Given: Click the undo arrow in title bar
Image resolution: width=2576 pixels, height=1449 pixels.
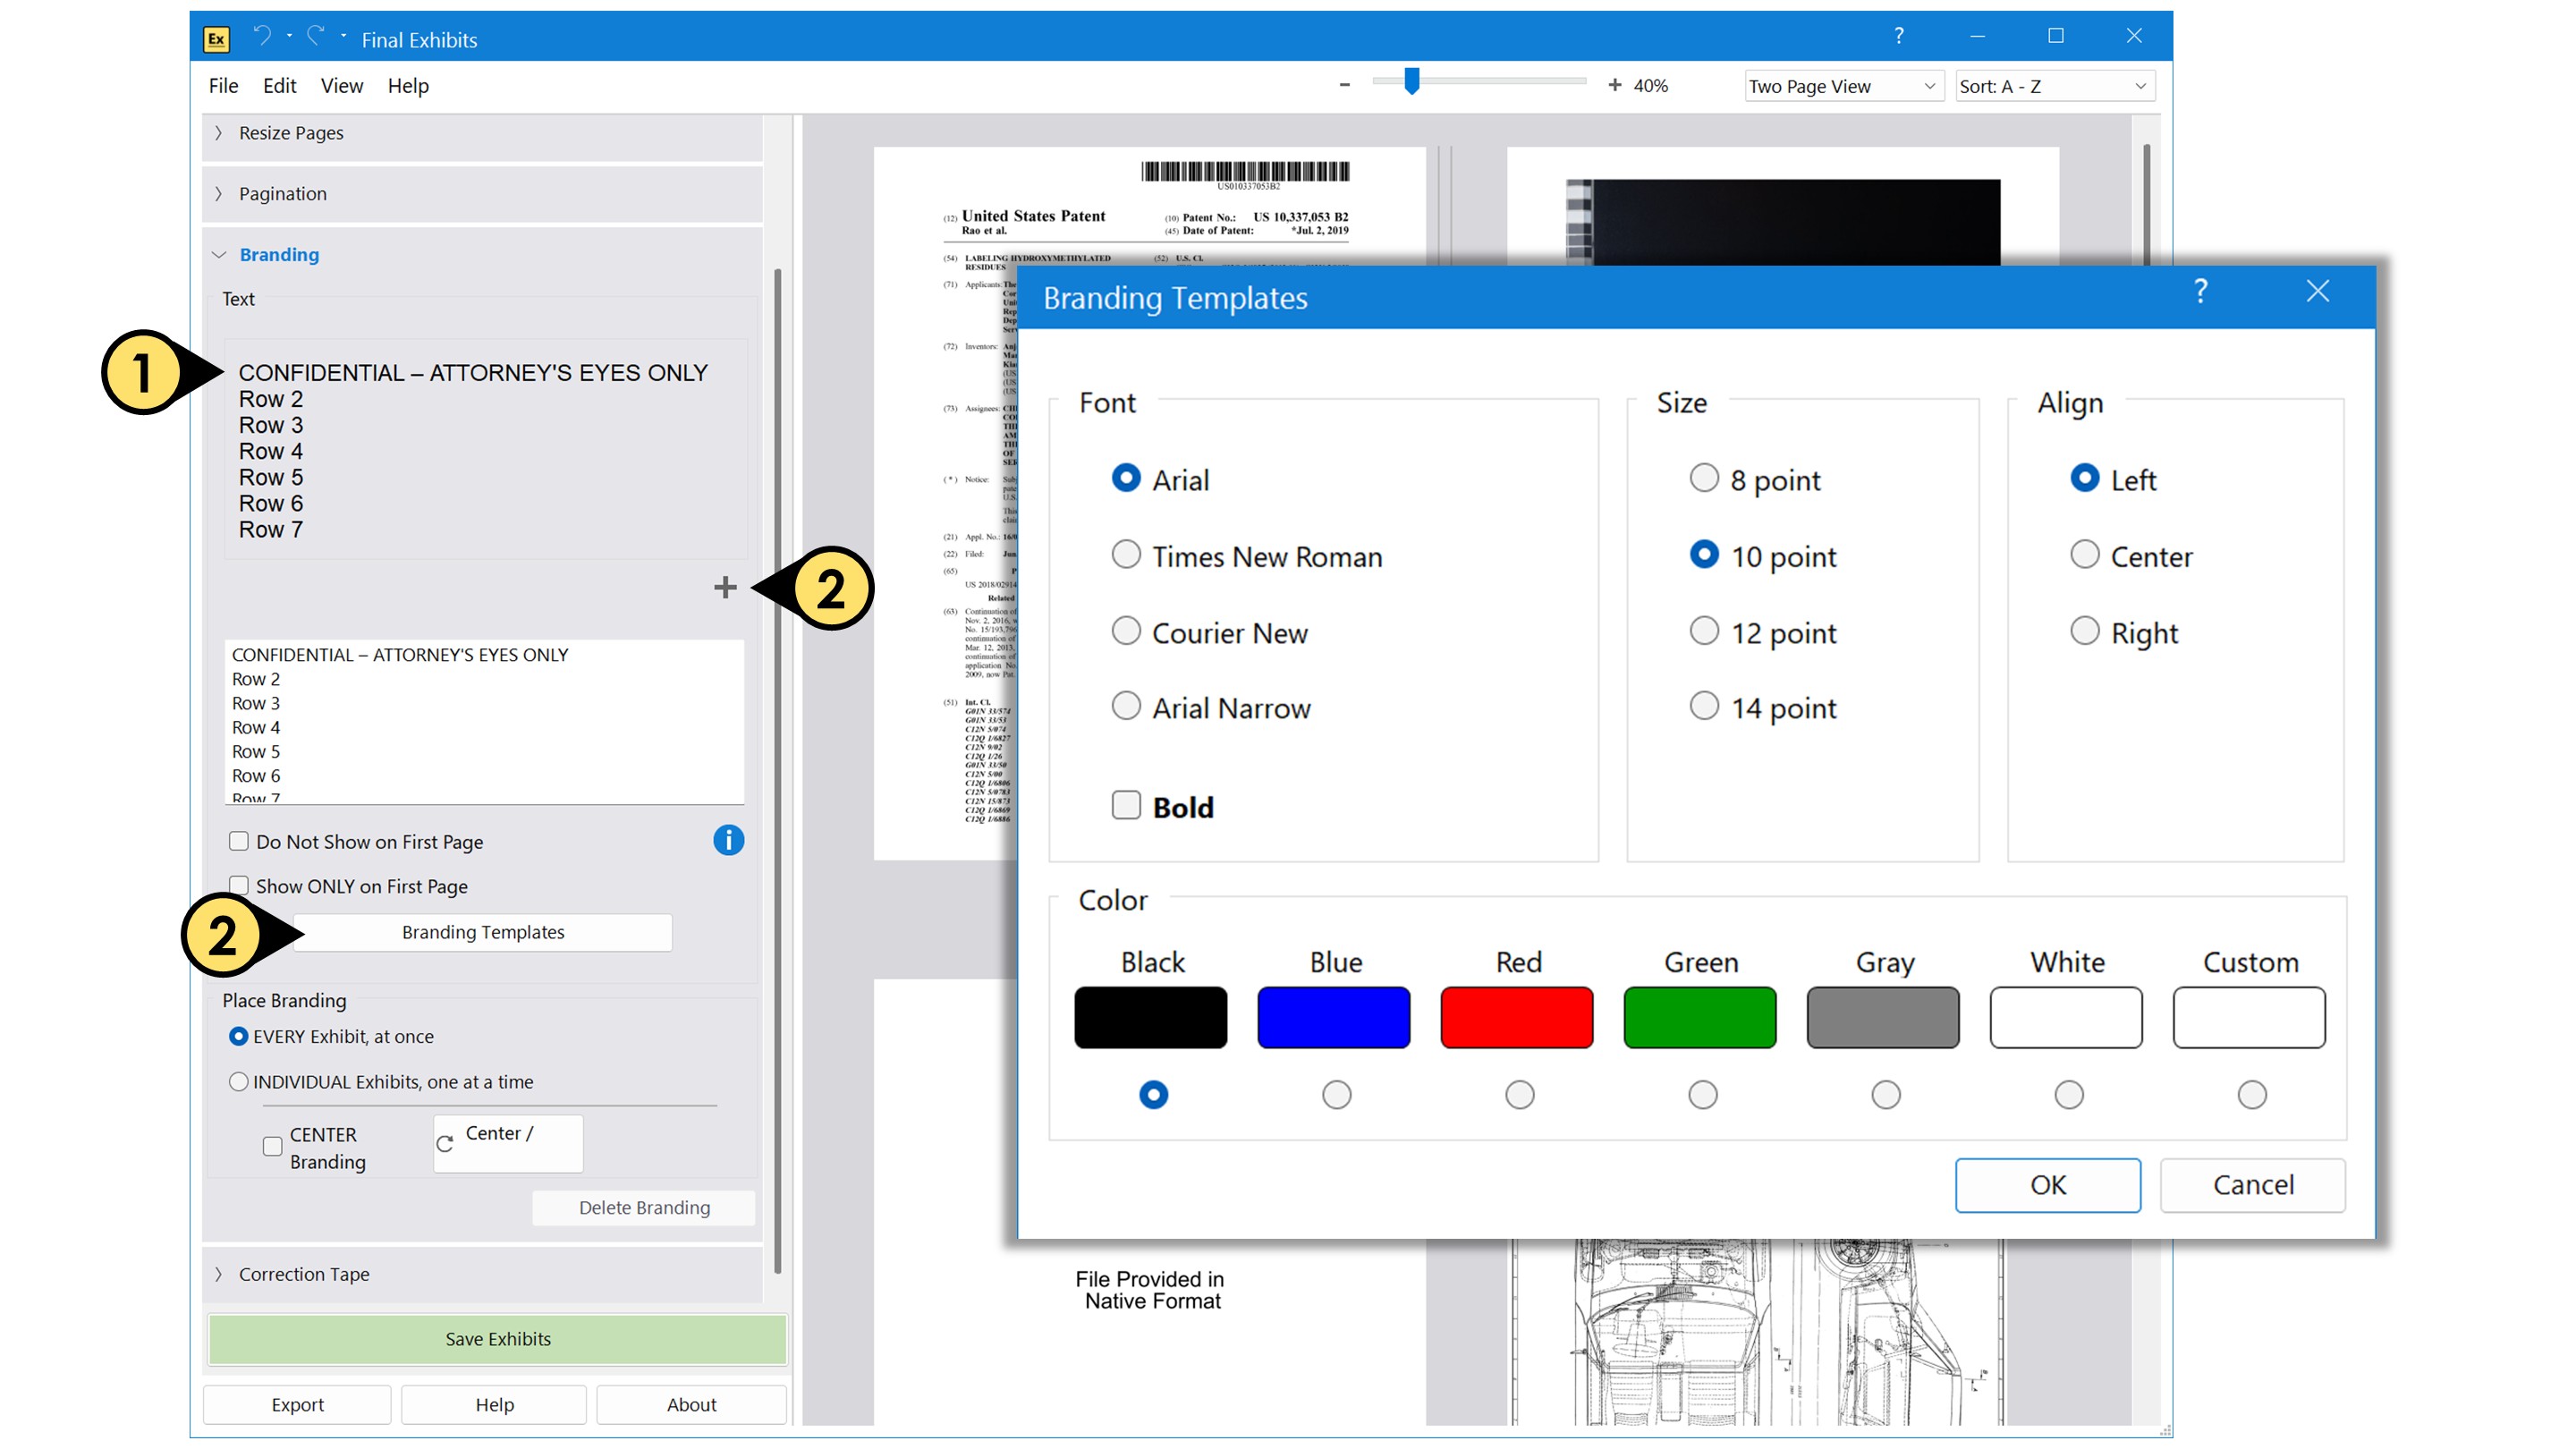Looking at the screenshot, I should (262, 37).
